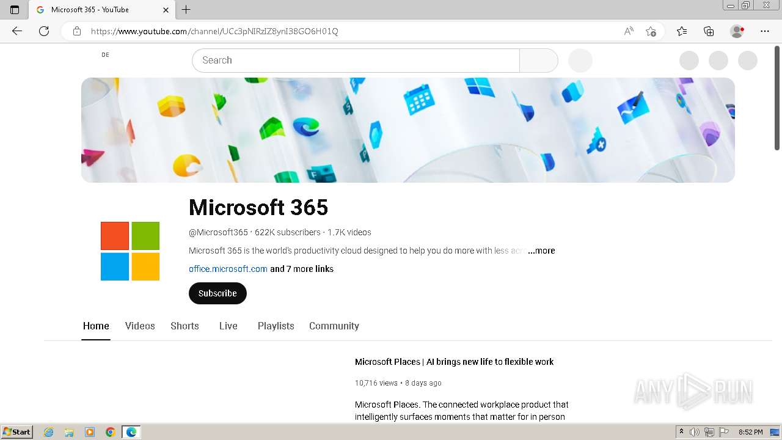Open the Favorites list icon
Image resolution: width=782 pixels, height=440 pixels.
(682, 31)
